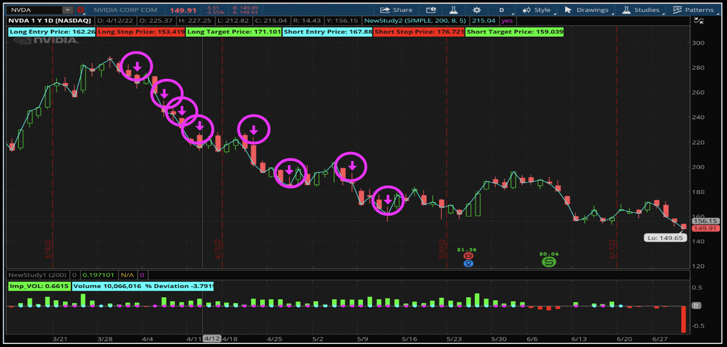Click the Long Stop Price: 153.419 label

point(140,32)
